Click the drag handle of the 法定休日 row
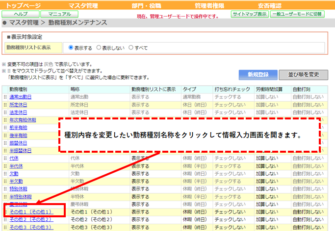335x231 pixels. pyautogui.click(x=5, y=113)
